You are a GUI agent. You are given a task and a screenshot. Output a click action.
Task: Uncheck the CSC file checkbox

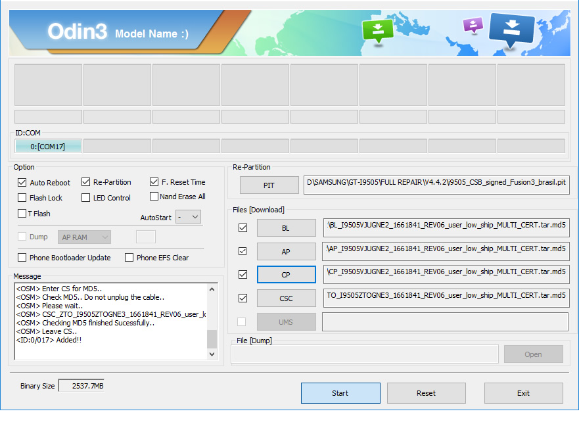[x=243, y=298]
